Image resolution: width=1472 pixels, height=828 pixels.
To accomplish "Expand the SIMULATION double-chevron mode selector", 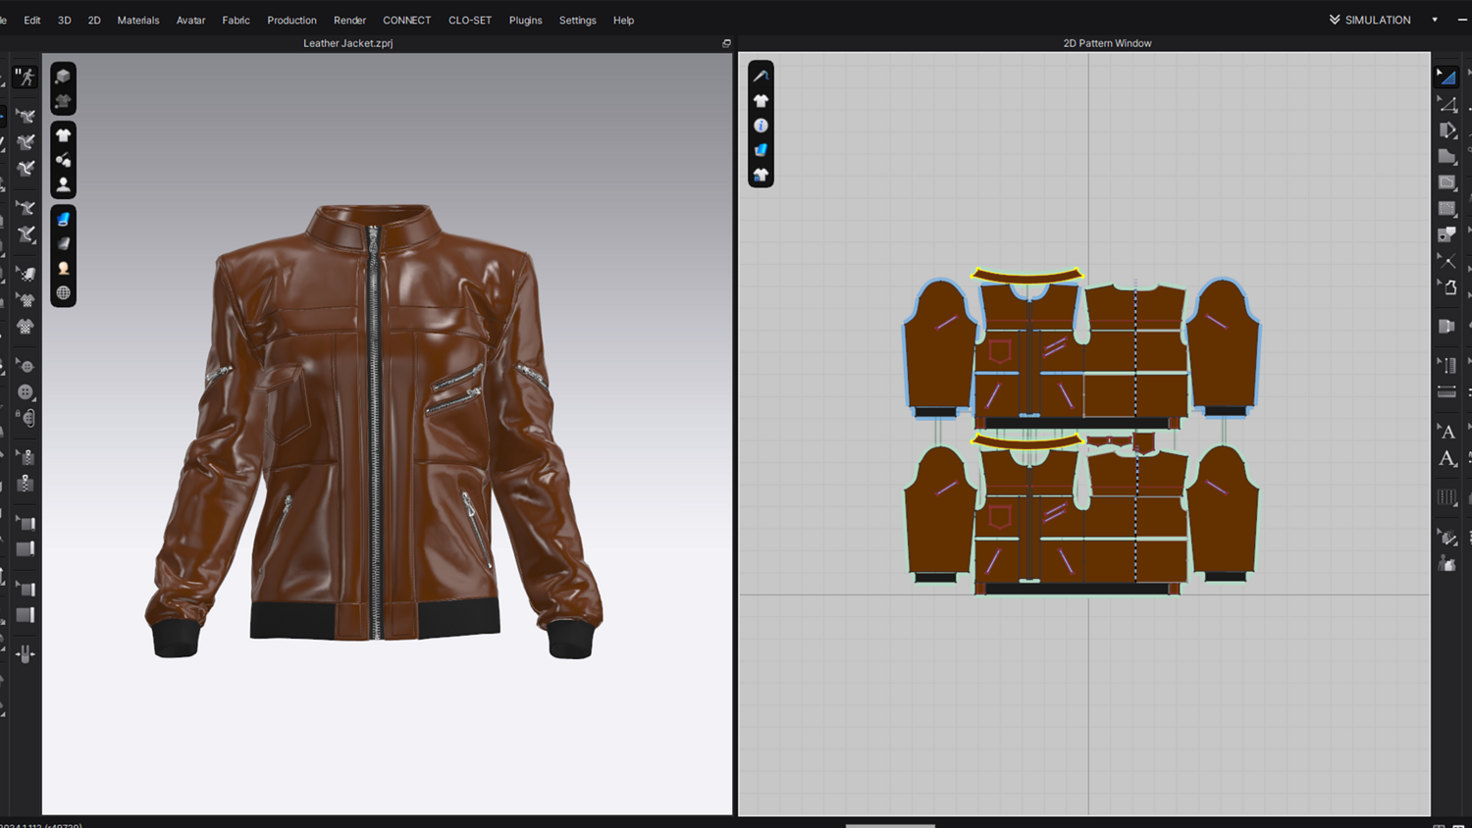I will click(x=1335, y=20).
